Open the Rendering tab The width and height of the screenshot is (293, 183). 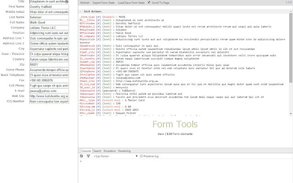124,151
